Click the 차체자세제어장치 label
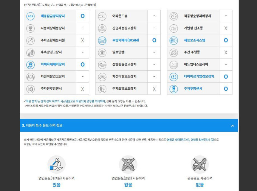The height and width of the screenshot is (191, 257). 53,64
